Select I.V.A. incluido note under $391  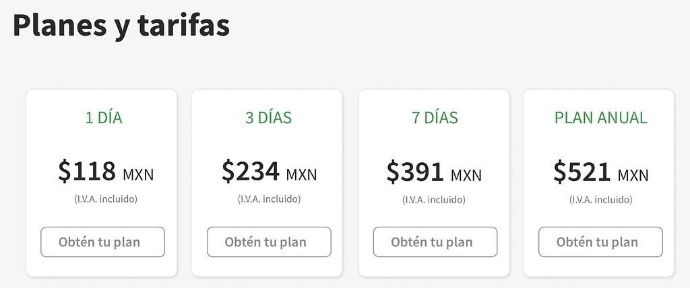pos(434,199)
